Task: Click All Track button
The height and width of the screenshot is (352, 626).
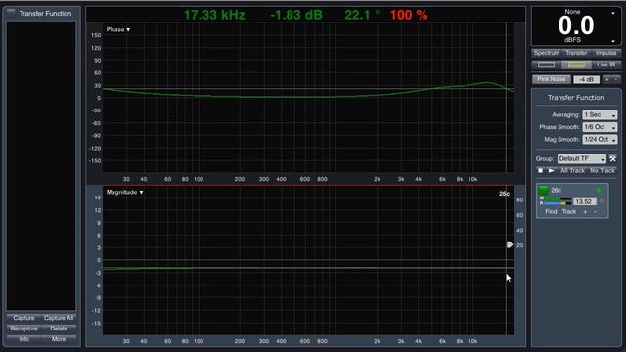Action: [572, 171]
